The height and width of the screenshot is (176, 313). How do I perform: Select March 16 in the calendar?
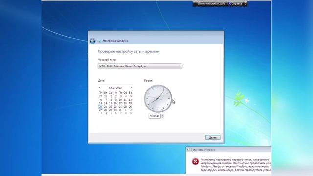(115, 103)
